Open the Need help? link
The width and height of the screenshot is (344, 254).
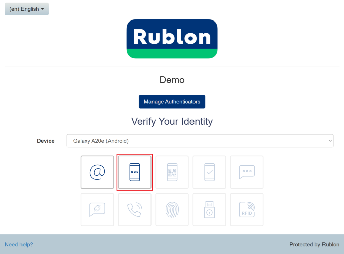tap(19, 245)
